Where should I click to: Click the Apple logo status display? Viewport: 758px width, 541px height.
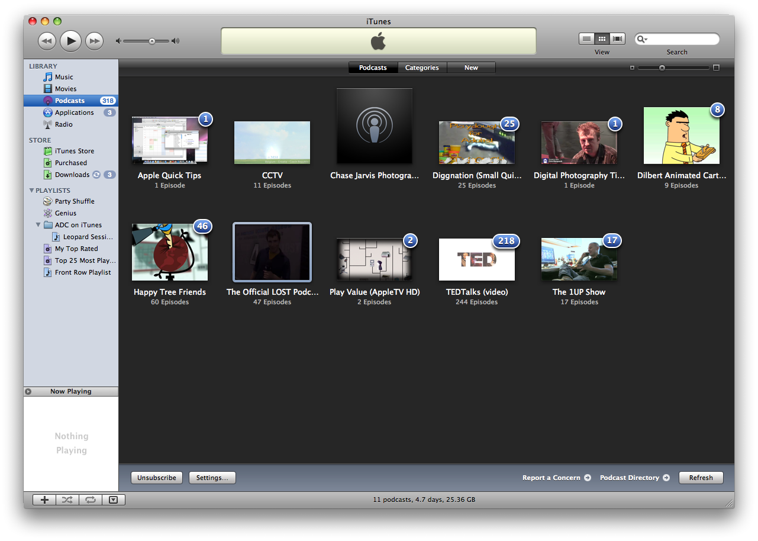[x=379, y=41]
